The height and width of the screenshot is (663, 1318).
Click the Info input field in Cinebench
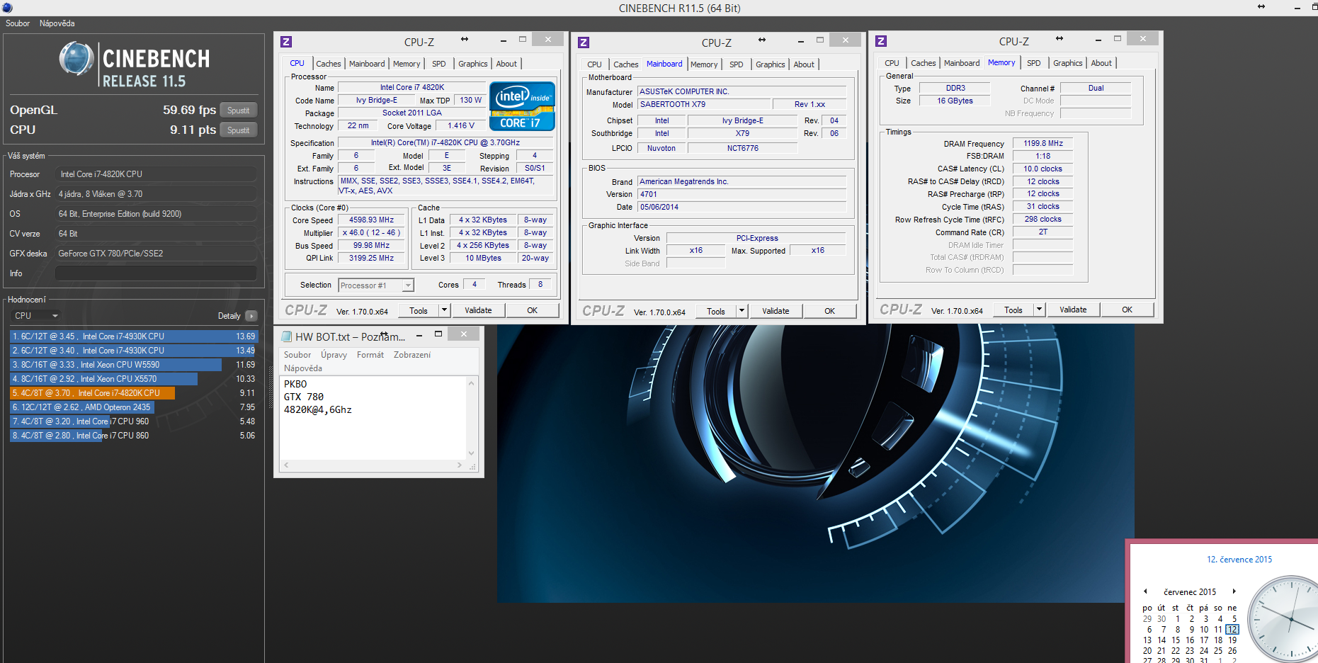pos(156,273)
